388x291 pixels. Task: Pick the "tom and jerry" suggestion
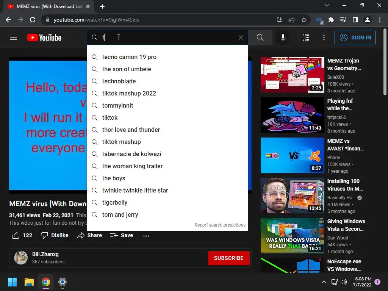[x=167, y=214]
